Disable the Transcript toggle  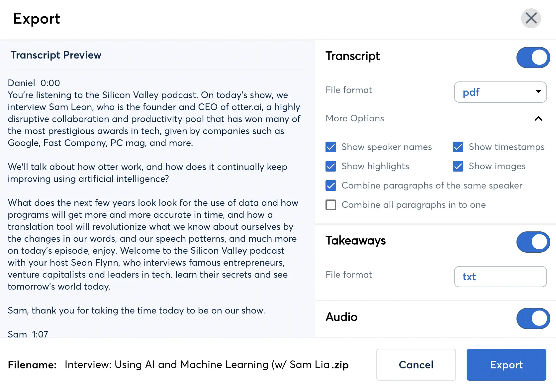click(533, 57)
